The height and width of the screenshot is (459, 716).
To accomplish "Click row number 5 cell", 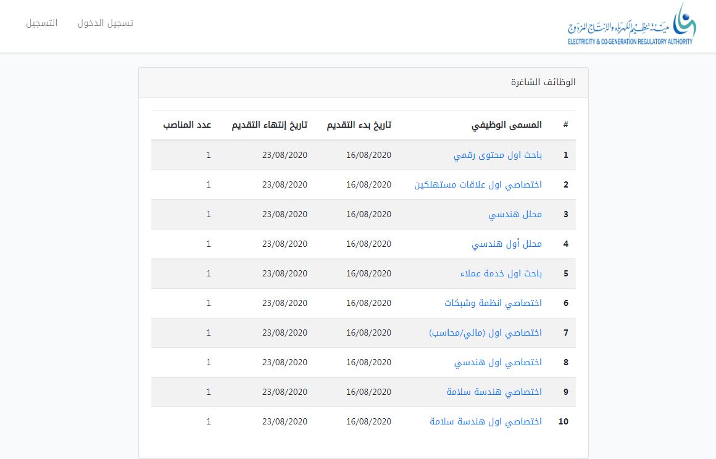I will (x=566, y=273).
